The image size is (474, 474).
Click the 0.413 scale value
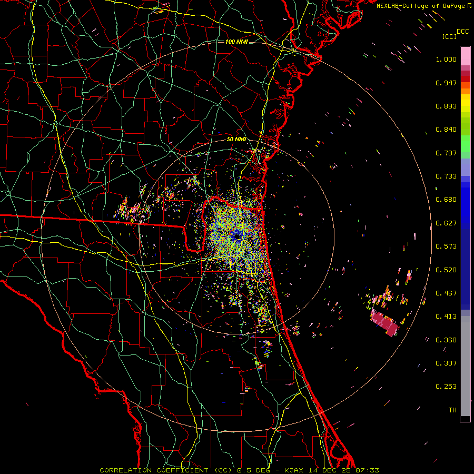[446, 317]
